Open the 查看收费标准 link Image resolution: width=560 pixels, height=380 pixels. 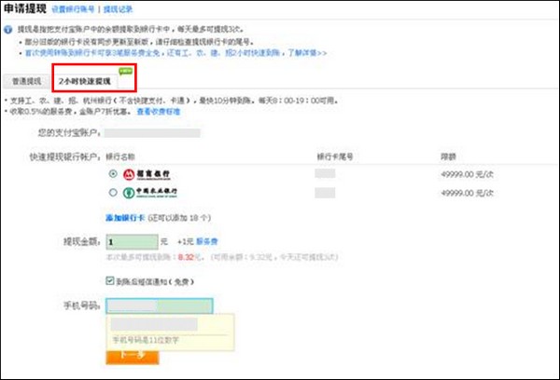159,112
